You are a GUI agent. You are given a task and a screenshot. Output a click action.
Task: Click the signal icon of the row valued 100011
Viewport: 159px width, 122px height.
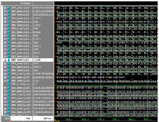9,46
